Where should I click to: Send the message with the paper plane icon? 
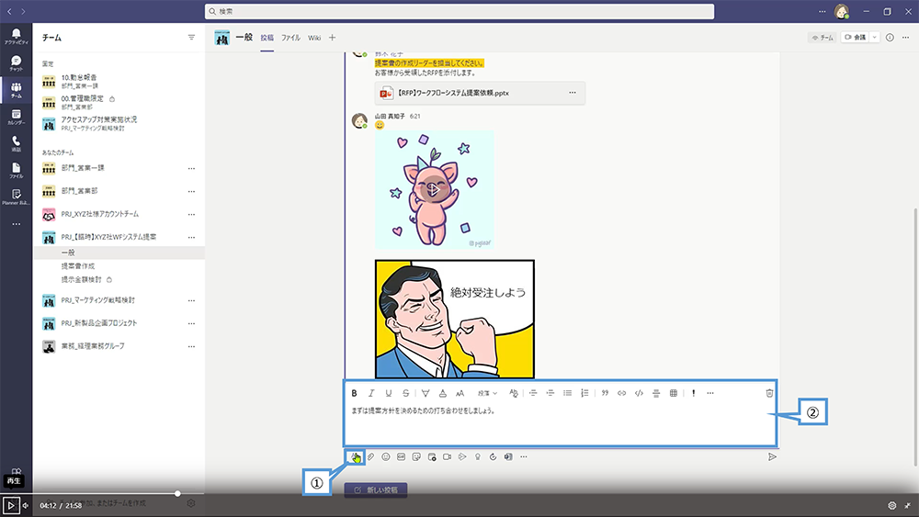click(x=773, y=456)
